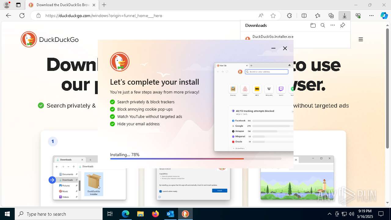This screenshot has height=220, width=391.
Task: Switch to Edge in taskbar
Action: coord(126,214)
